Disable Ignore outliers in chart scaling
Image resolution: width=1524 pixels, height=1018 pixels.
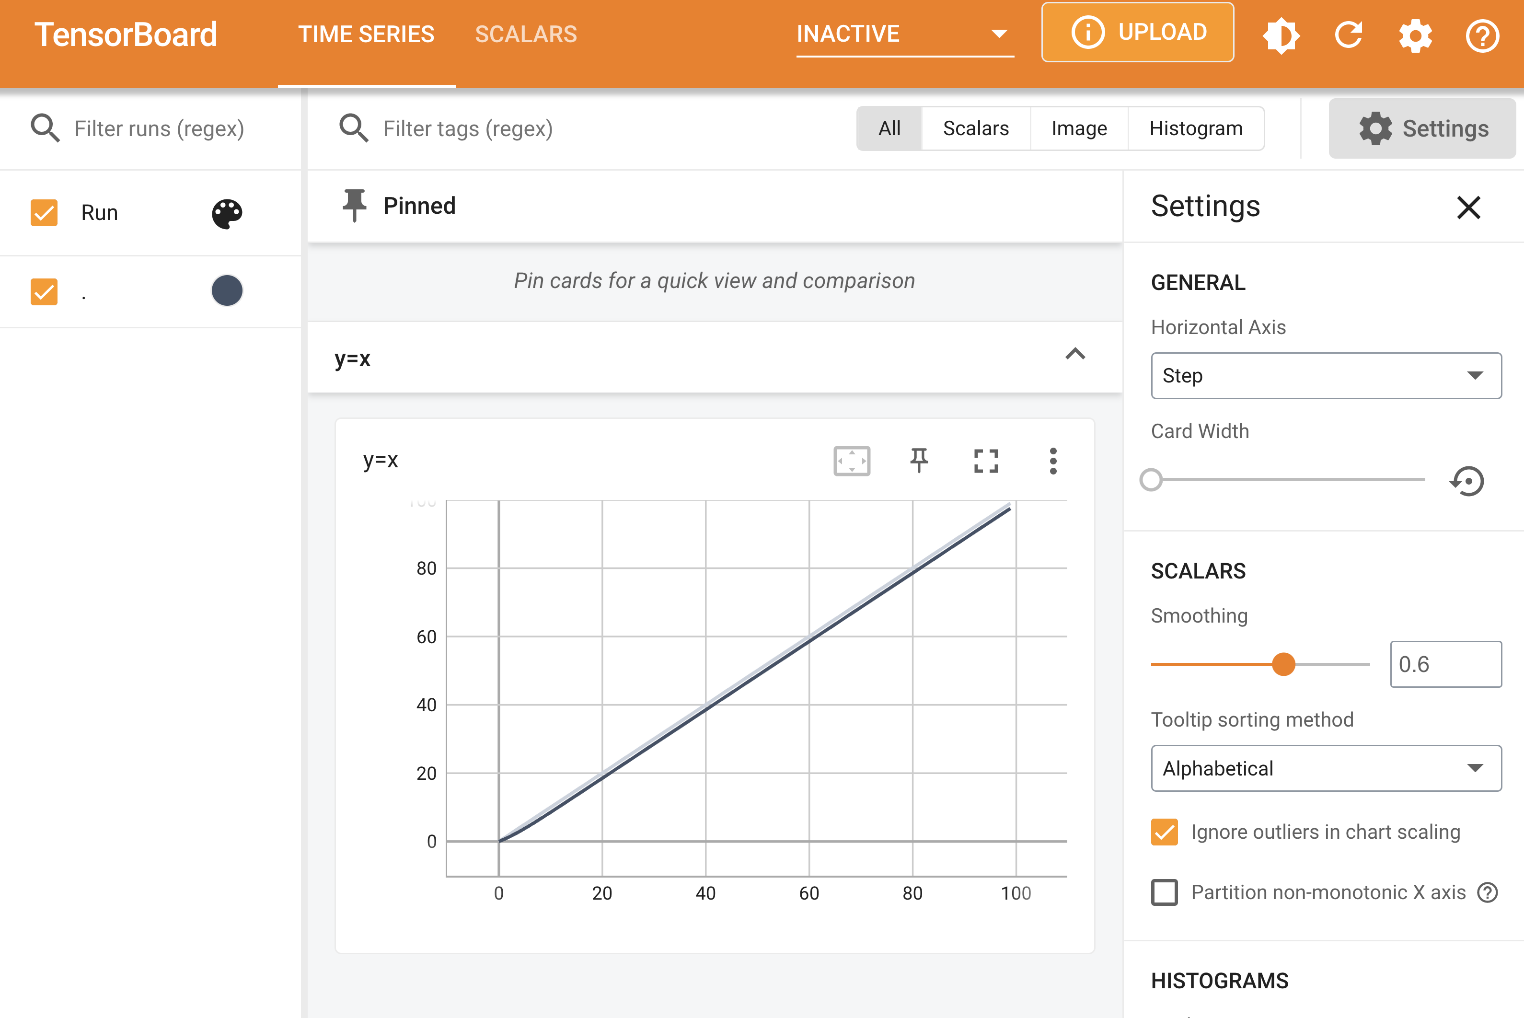pos(1165,832)
